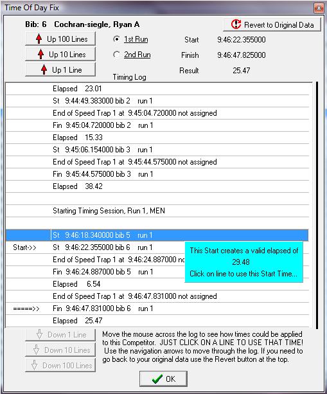327x394 pixels.
Task: Click the timing log vertical scrollbar
Action: [317, 205]
